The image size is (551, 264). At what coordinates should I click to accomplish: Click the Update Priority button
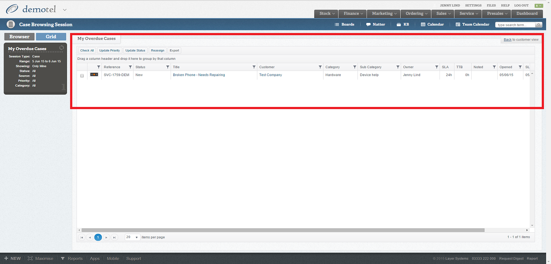click(x=109, y=51)
